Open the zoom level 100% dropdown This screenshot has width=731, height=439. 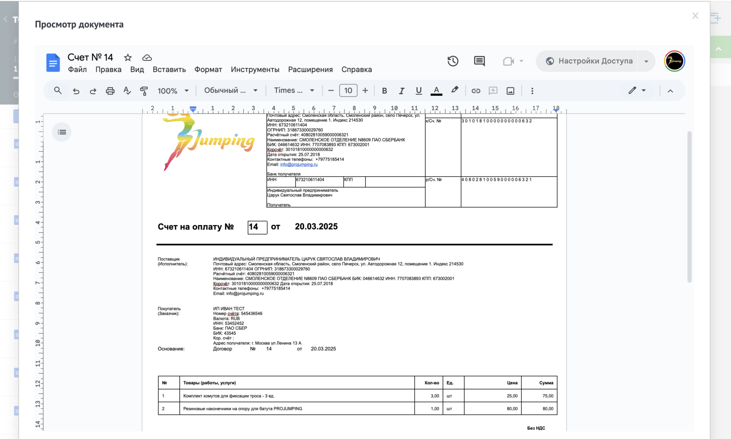[173, 90]
